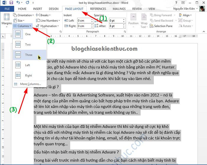Click the Indent Left input field

84,21
